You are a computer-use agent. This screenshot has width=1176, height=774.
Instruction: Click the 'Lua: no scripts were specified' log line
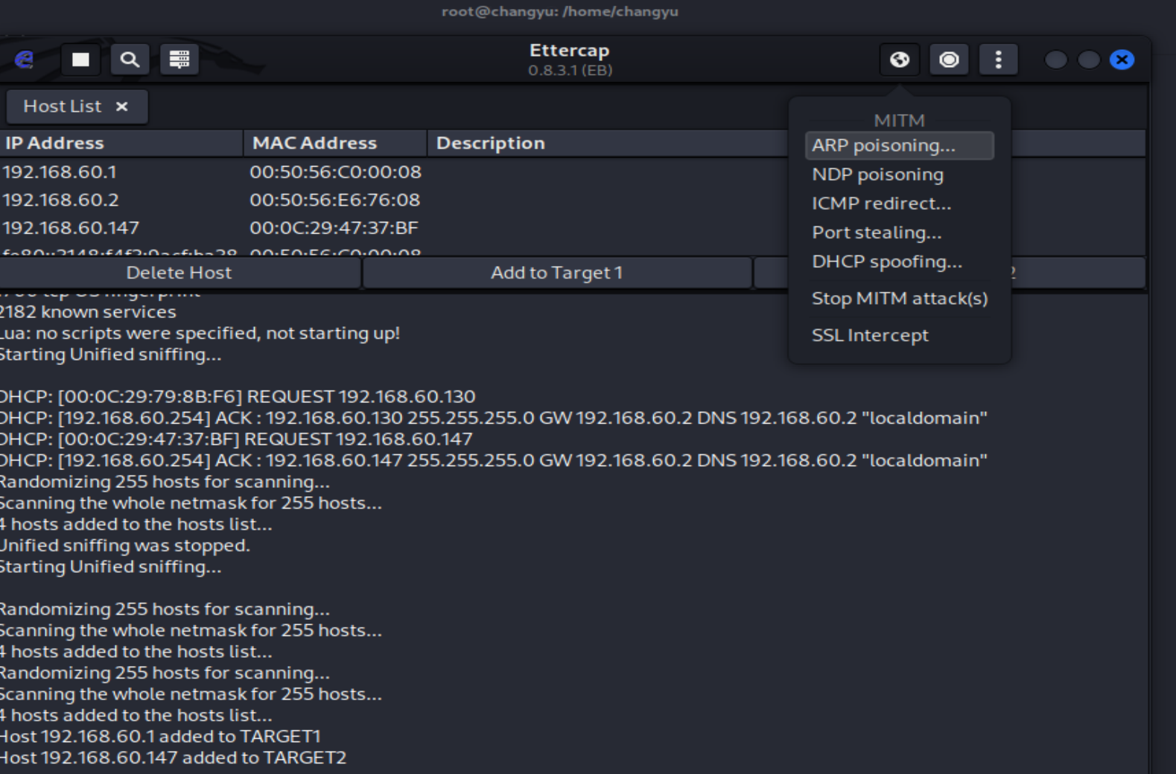(200, 333)
